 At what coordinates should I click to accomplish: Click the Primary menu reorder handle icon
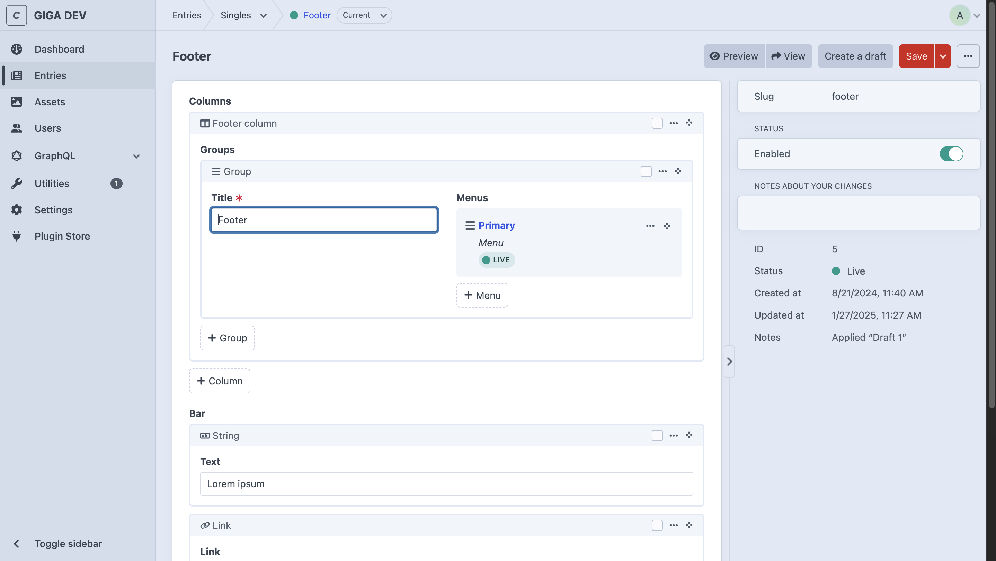[667, 226]
